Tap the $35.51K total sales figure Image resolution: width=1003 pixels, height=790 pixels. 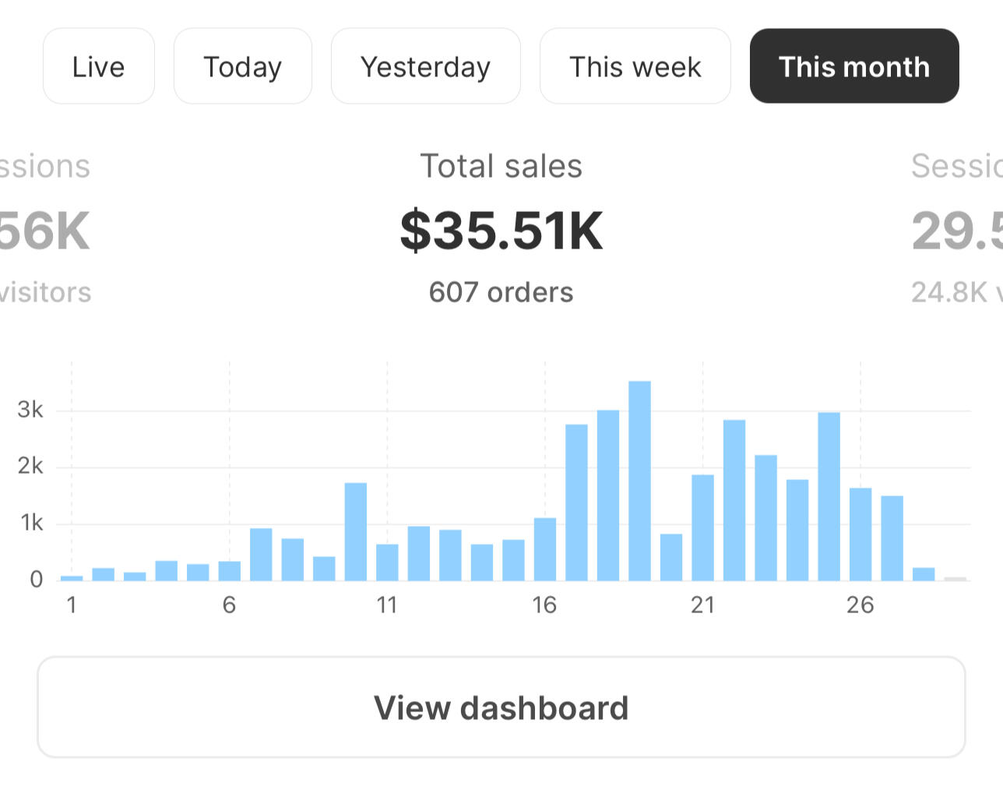pos(501,231)
